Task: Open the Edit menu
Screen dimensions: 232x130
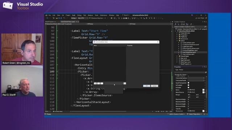Action: click(x=54, y=15)
